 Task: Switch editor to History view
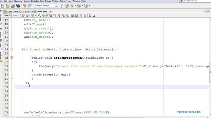tap(15, 15)
